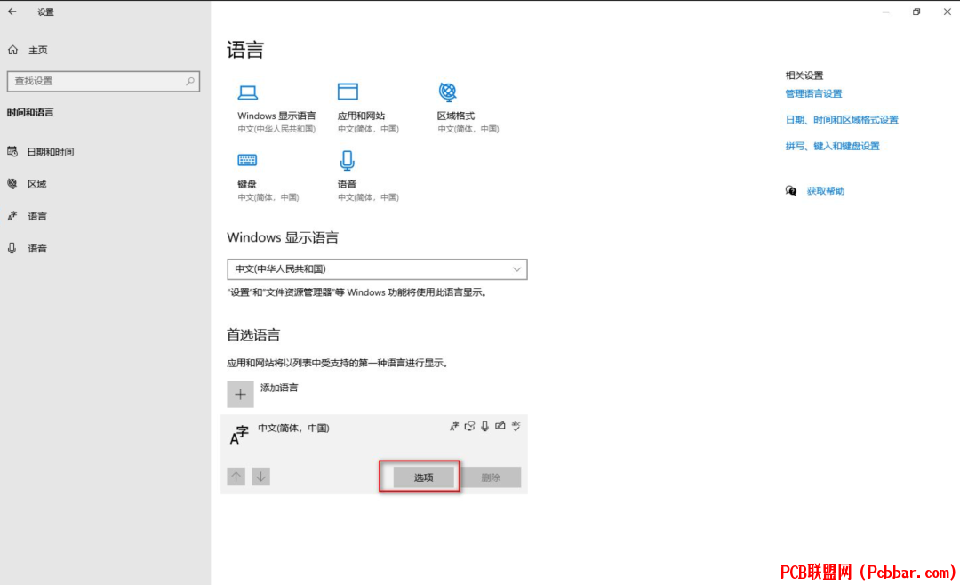The width and height of the screenshot is (960, 585).
Task: Click the chevron on the display language combo box
Action: pos(516,269)
